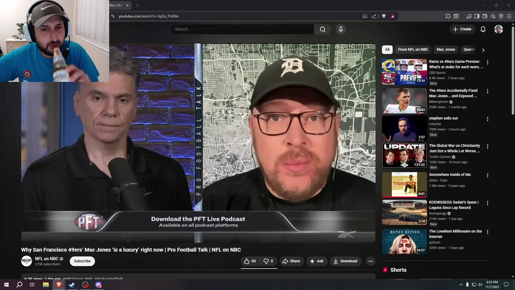Viewport: 515px width, 290px height.
Task: Open more actions ellipsis under the video
Action: [371, 261]
